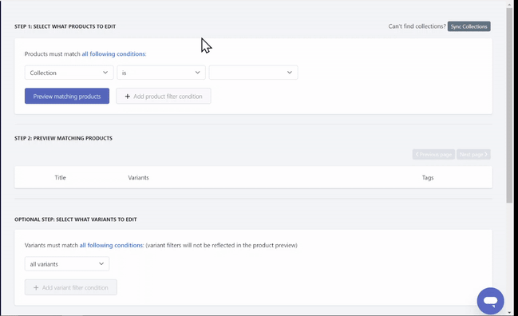Click 'Step 2: Preview matching products' heading
Viewport: 518px width, 316px height.
(x=63, y=138)
